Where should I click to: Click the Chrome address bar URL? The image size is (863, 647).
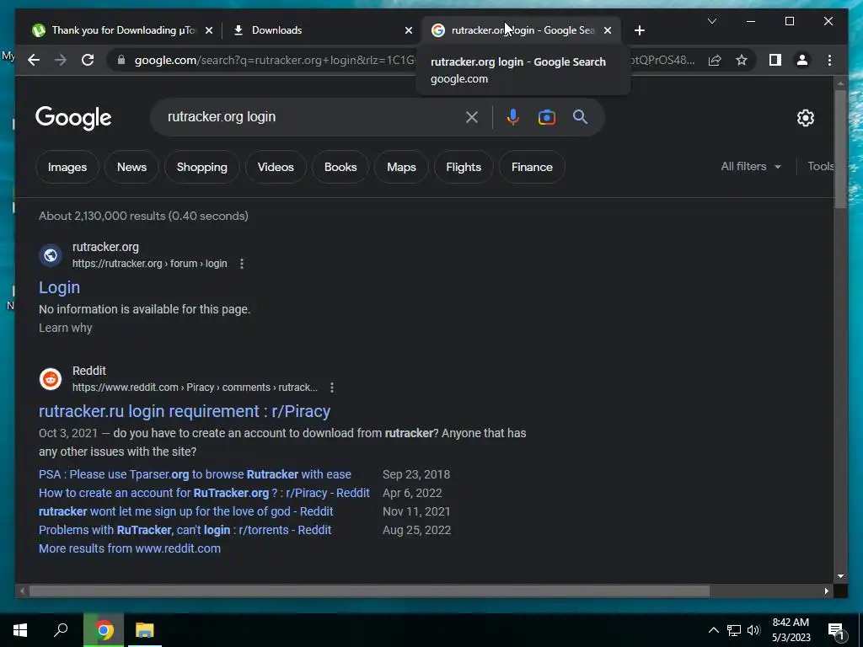click(274, 60)
